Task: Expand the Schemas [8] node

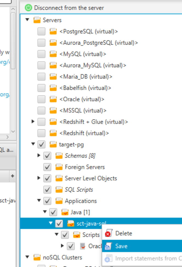Action: (x=39, y=156)
